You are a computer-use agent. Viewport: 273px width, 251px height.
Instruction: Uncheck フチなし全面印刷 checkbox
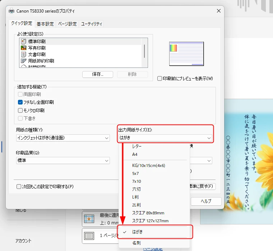(20, 102)
